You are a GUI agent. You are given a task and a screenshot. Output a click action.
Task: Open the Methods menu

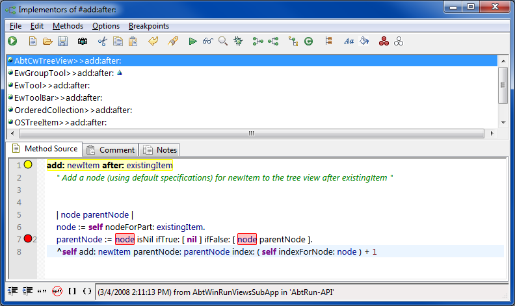[68, 26]
